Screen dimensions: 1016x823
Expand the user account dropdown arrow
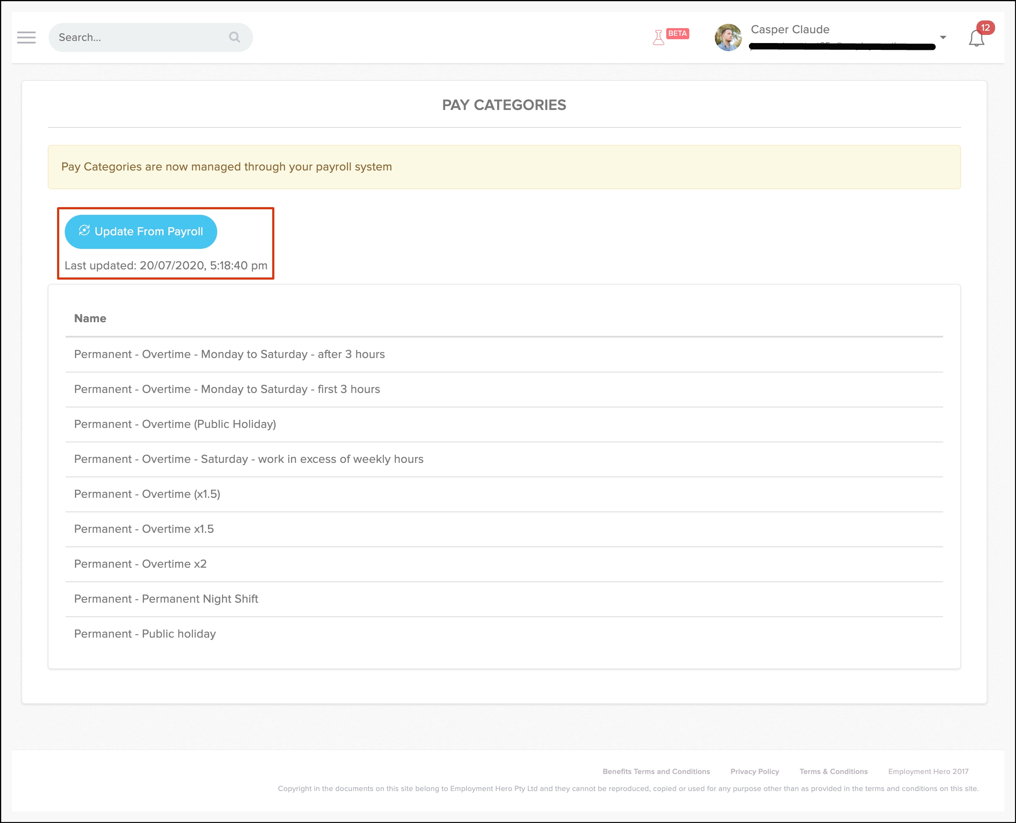(943, 38)
